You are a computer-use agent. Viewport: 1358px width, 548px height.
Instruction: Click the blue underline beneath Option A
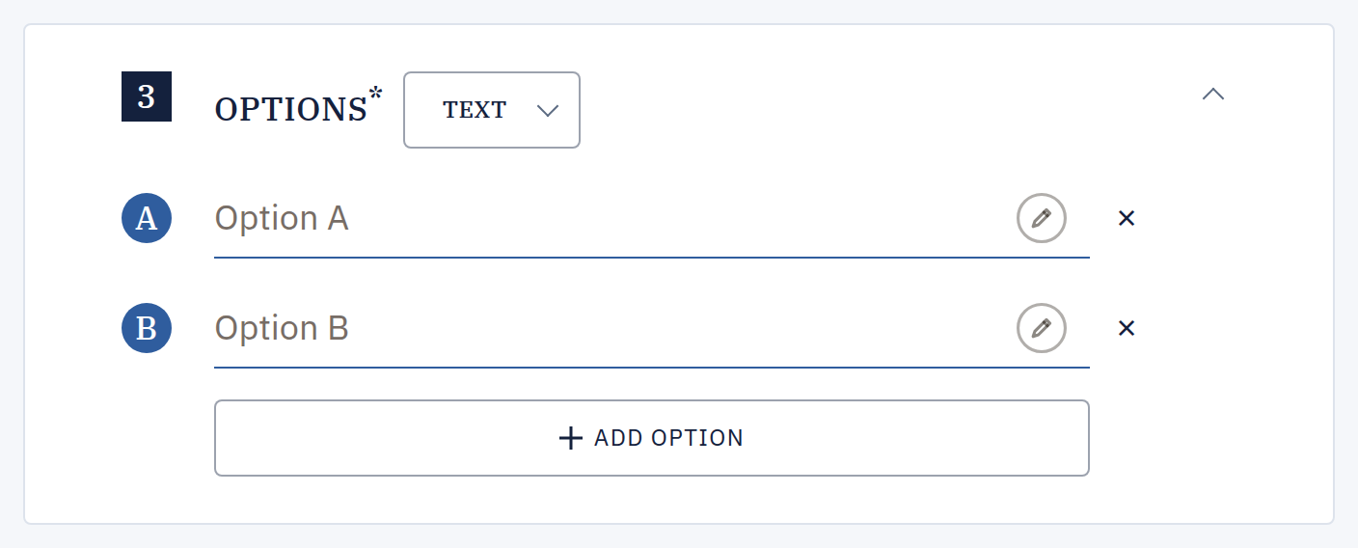(x=652, y=258)
